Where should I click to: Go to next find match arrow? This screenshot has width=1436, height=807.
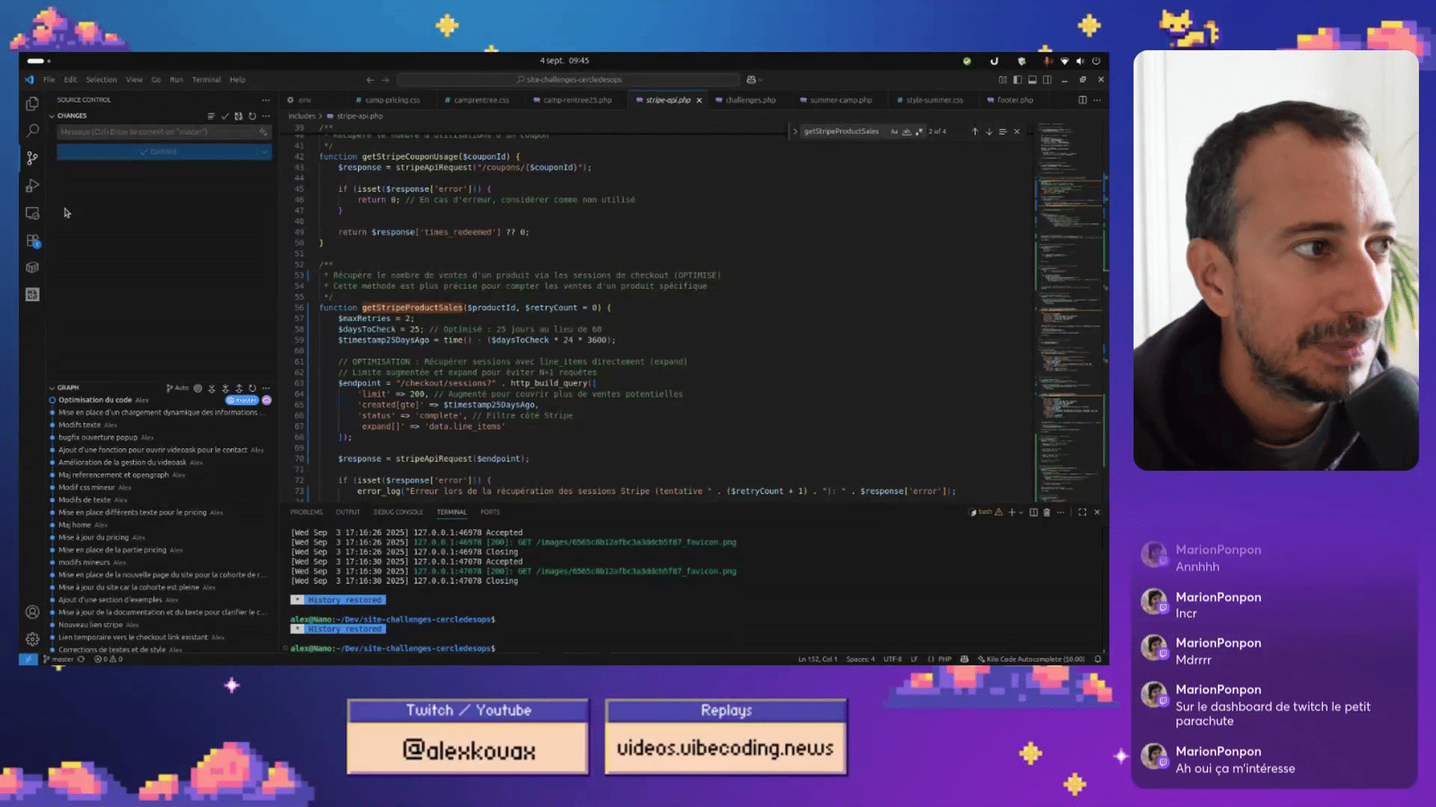(x=989, y=132)
